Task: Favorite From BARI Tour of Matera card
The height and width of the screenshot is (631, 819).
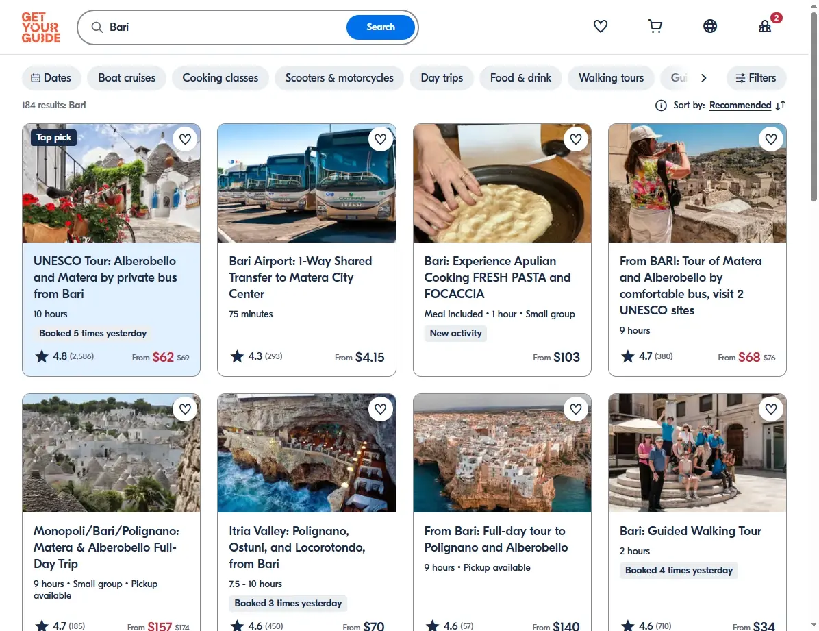Action: 771,139
